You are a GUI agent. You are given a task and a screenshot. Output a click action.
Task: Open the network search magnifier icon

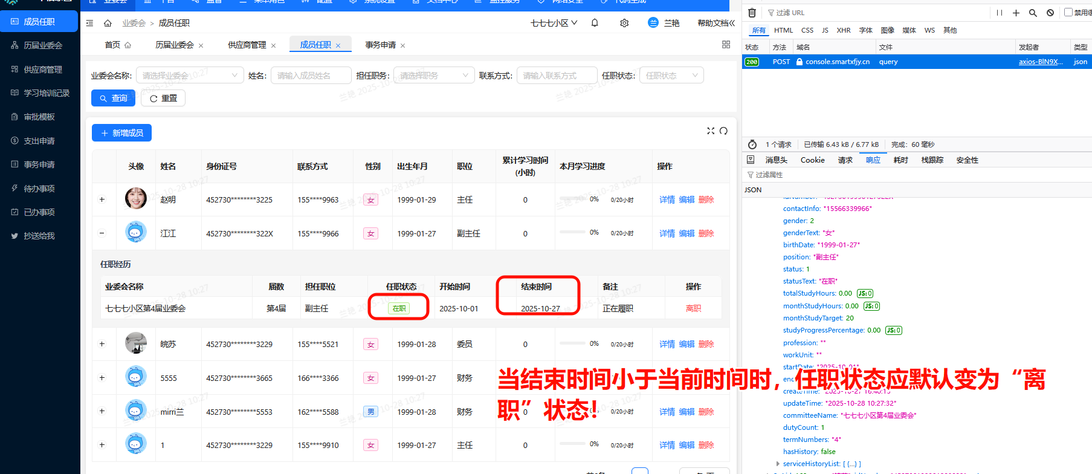[x=1033, y=13]
